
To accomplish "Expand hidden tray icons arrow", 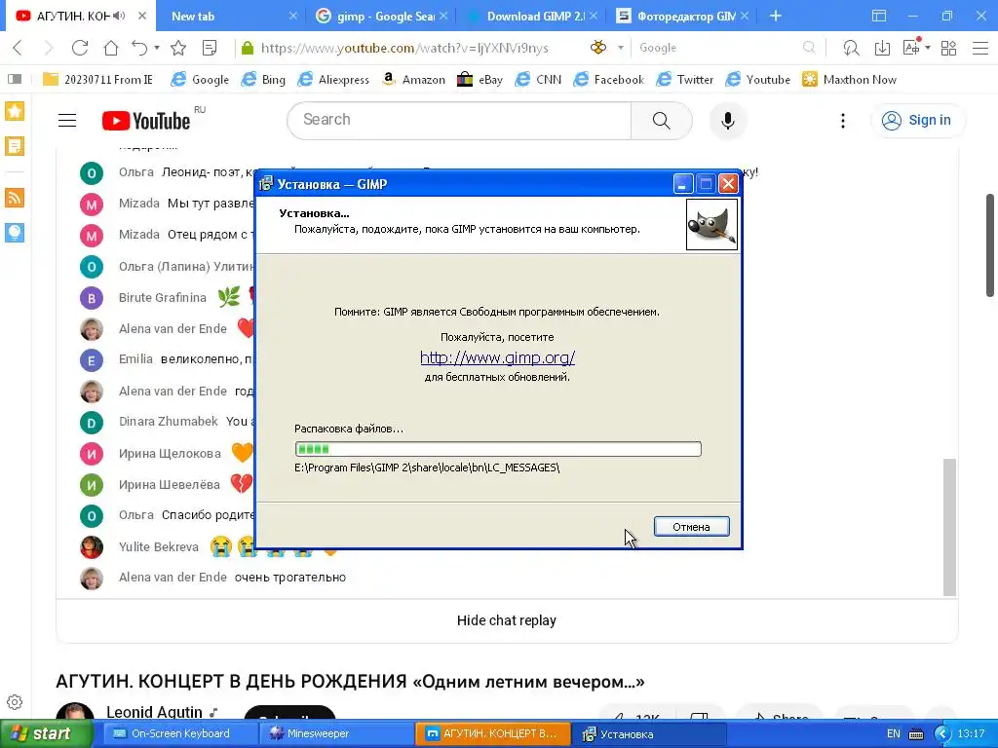I will click(942, 734).
